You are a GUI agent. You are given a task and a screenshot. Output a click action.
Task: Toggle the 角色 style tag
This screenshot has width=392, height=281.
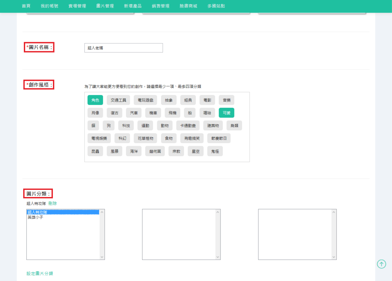(x=95, y=100)
